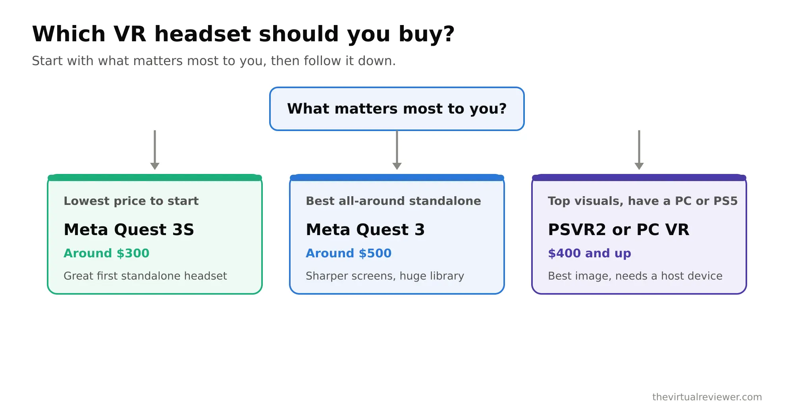Click the purple top bar of third card
794x413 pixels.
(x=639, y=178)
